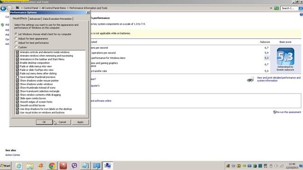303x170 pixels.
Task: Open the address bar history dropdown arrow
Action: pyautogui.click(x=271, y=8)
